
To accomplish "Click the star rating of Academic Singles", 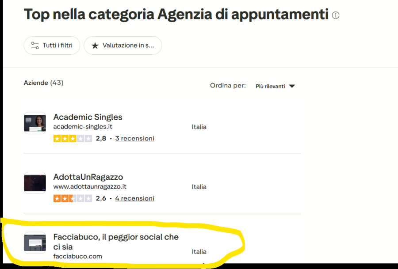I will [73, 138].
